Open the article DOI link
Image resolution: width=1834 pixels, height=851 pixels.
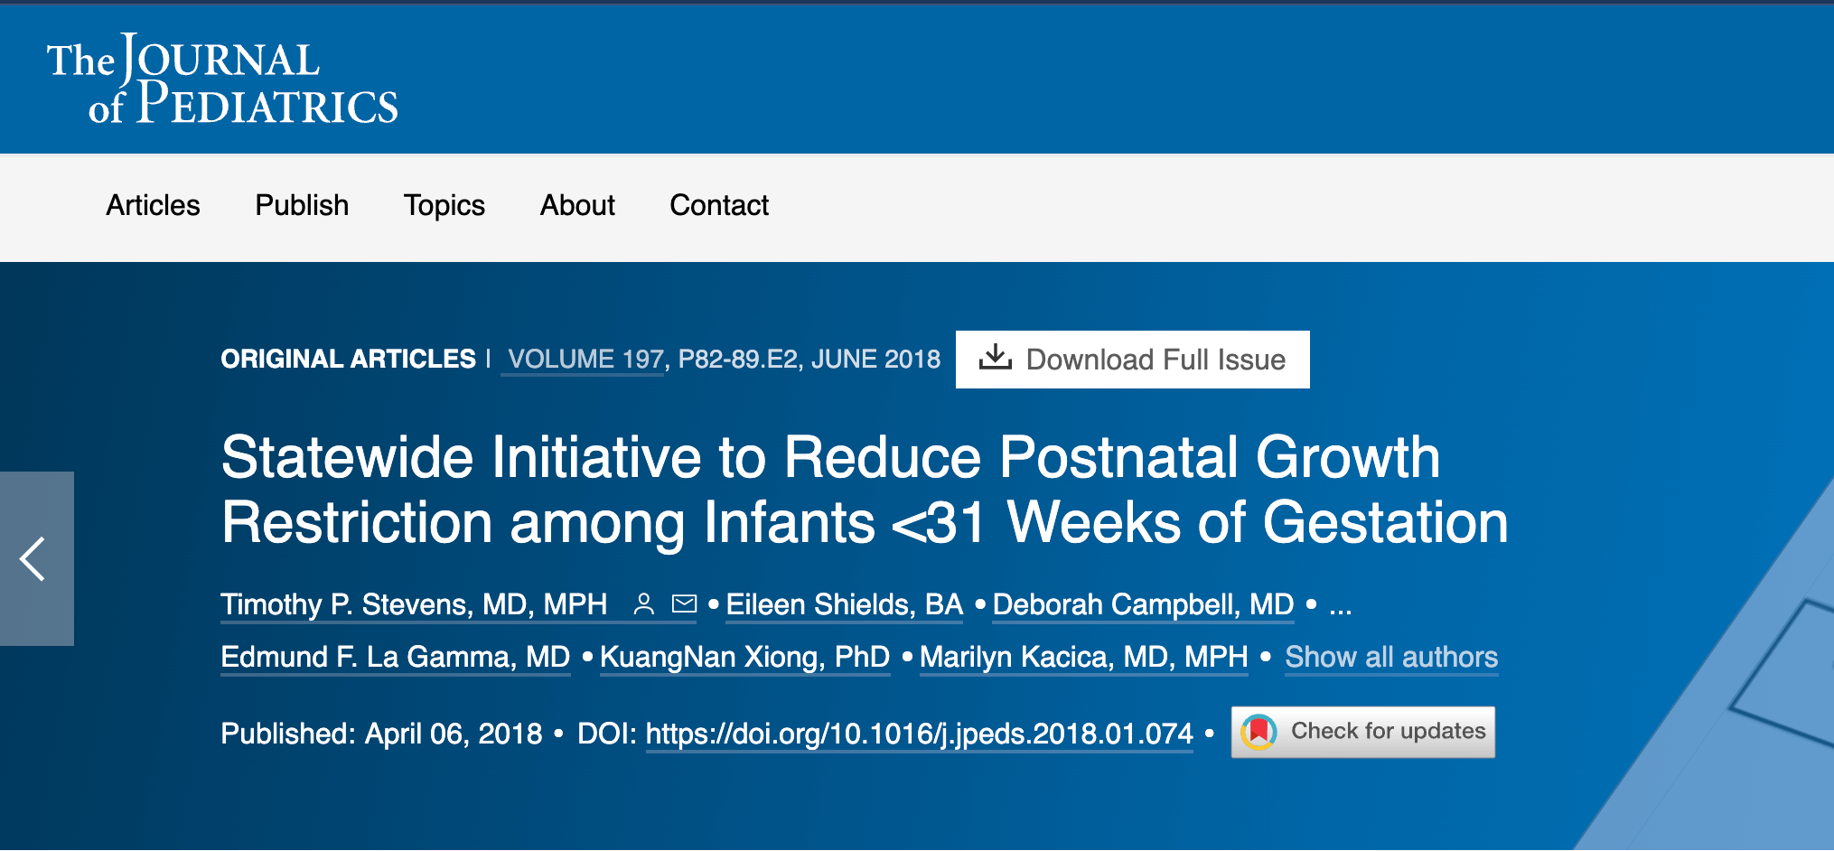pos(919,734)
